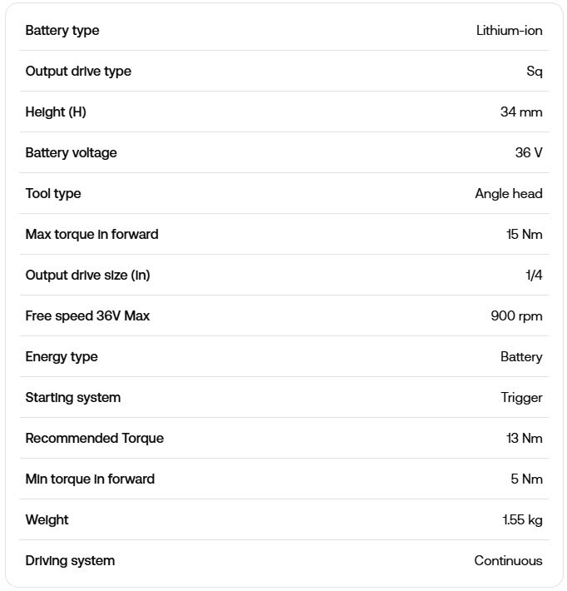Click the Battery type label
The height and width of the screenshot is (591, 567).
coord(62,31)
